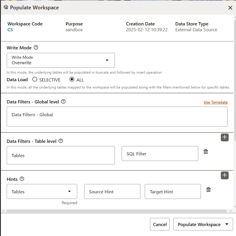This screenshot has width=236, height=236.
Task: Click the Source Hint input field
Action: point(112,191)
